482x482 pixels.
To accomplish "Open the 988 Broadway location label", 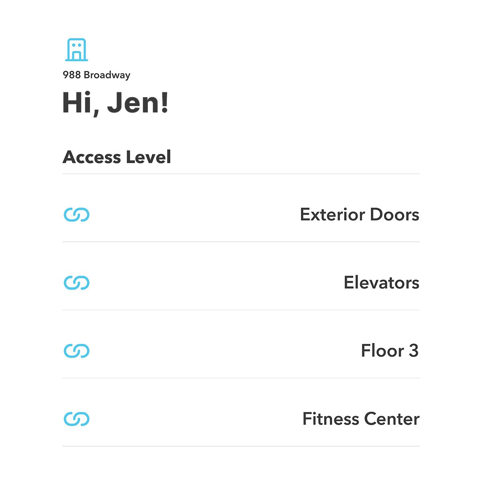I will point(97,74).
